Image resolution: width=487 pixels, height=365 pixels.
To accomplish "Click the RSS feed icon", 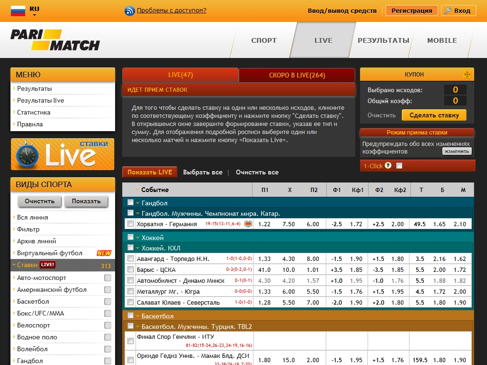I will 129,10.
